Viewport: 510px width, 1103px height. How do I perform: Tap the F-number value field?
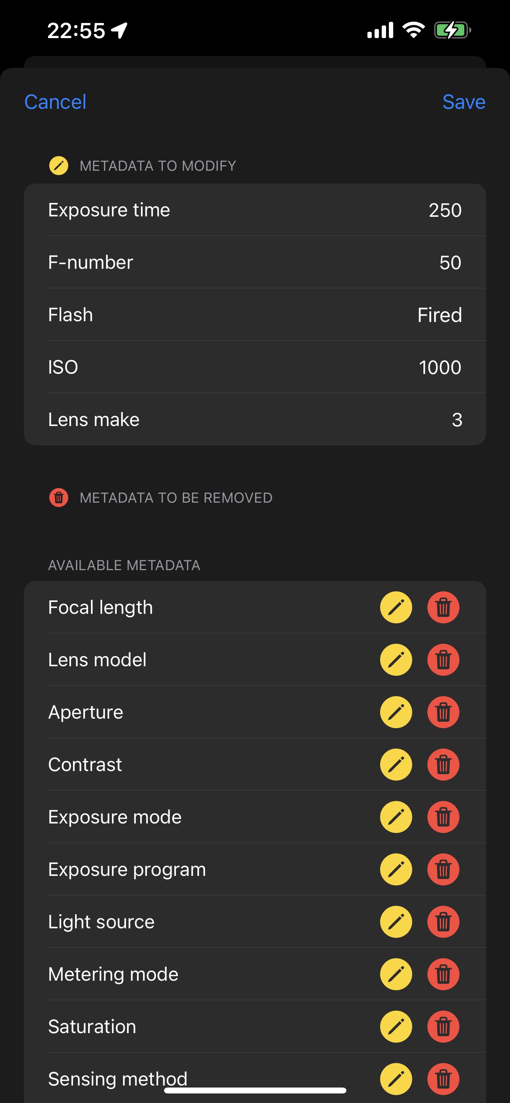[x=450, y=262]
